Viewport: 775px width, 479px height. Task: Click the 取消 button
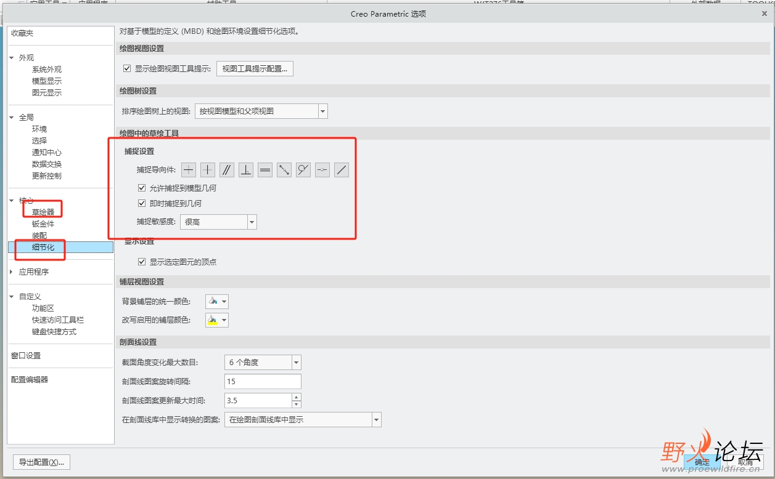coord(745,462)
